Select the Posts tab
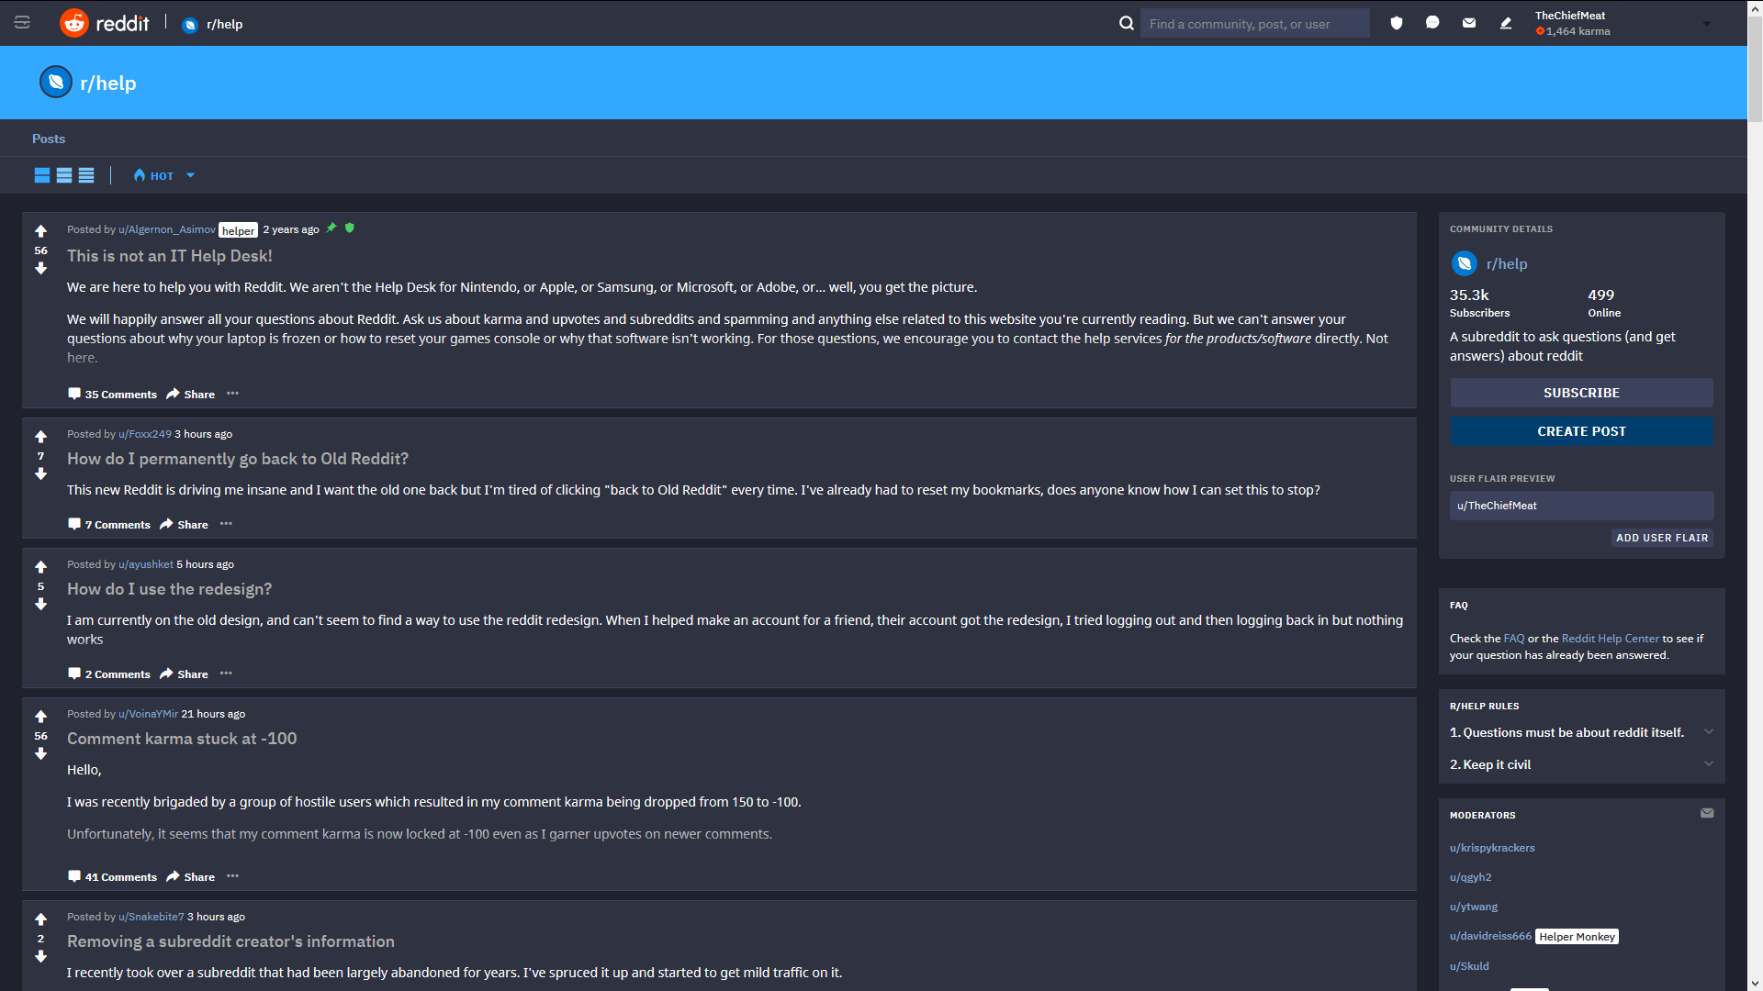This screenshot has width=1763, height=991. pyautogui.click(x=49, y=139)
